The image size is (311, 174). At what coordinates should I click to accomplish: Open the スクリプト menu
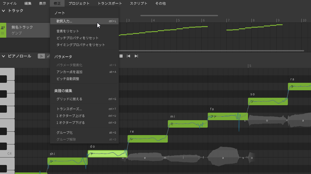pos(138,3)
